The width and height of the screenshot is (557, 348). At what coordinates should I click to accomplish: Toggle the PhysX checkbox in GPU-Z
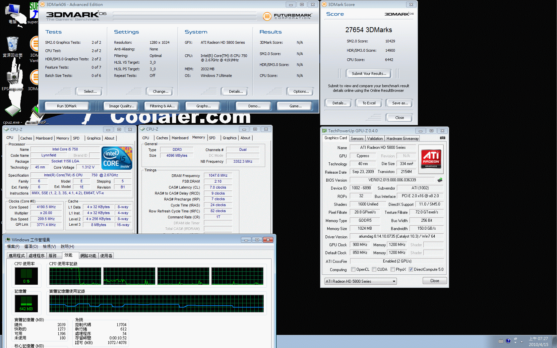[393, 269]
